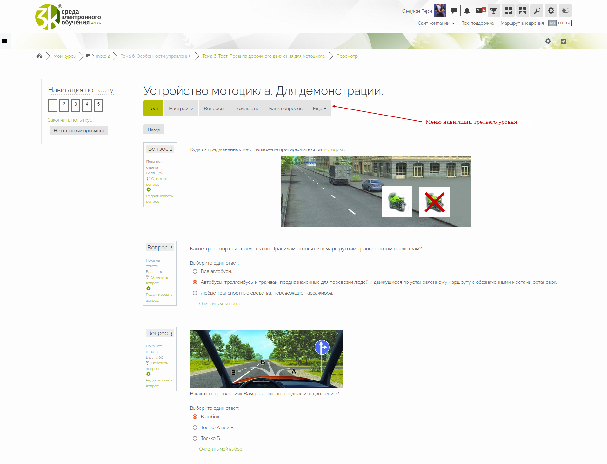
Task: Open the dashboard grid icon
Action: pyautogui.click(x=508, y=11)
